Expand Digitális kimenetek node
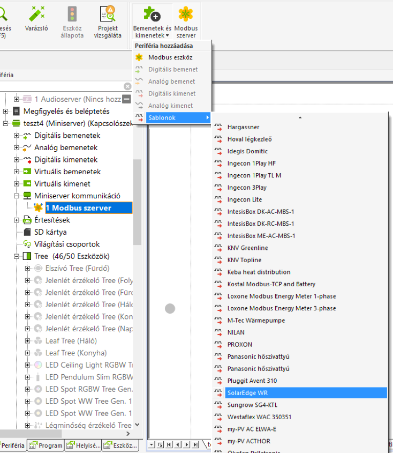 (x=17, y=160)
